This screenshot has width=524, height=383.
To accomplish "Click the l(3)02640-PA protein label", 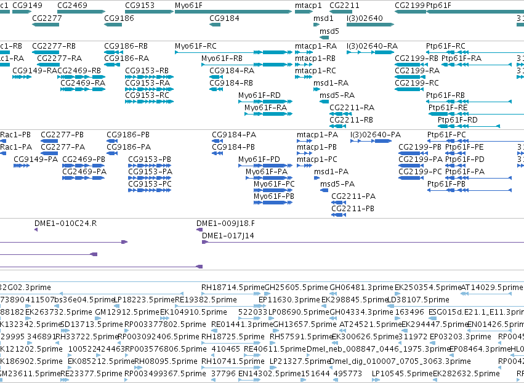I will tap(376, 135).
